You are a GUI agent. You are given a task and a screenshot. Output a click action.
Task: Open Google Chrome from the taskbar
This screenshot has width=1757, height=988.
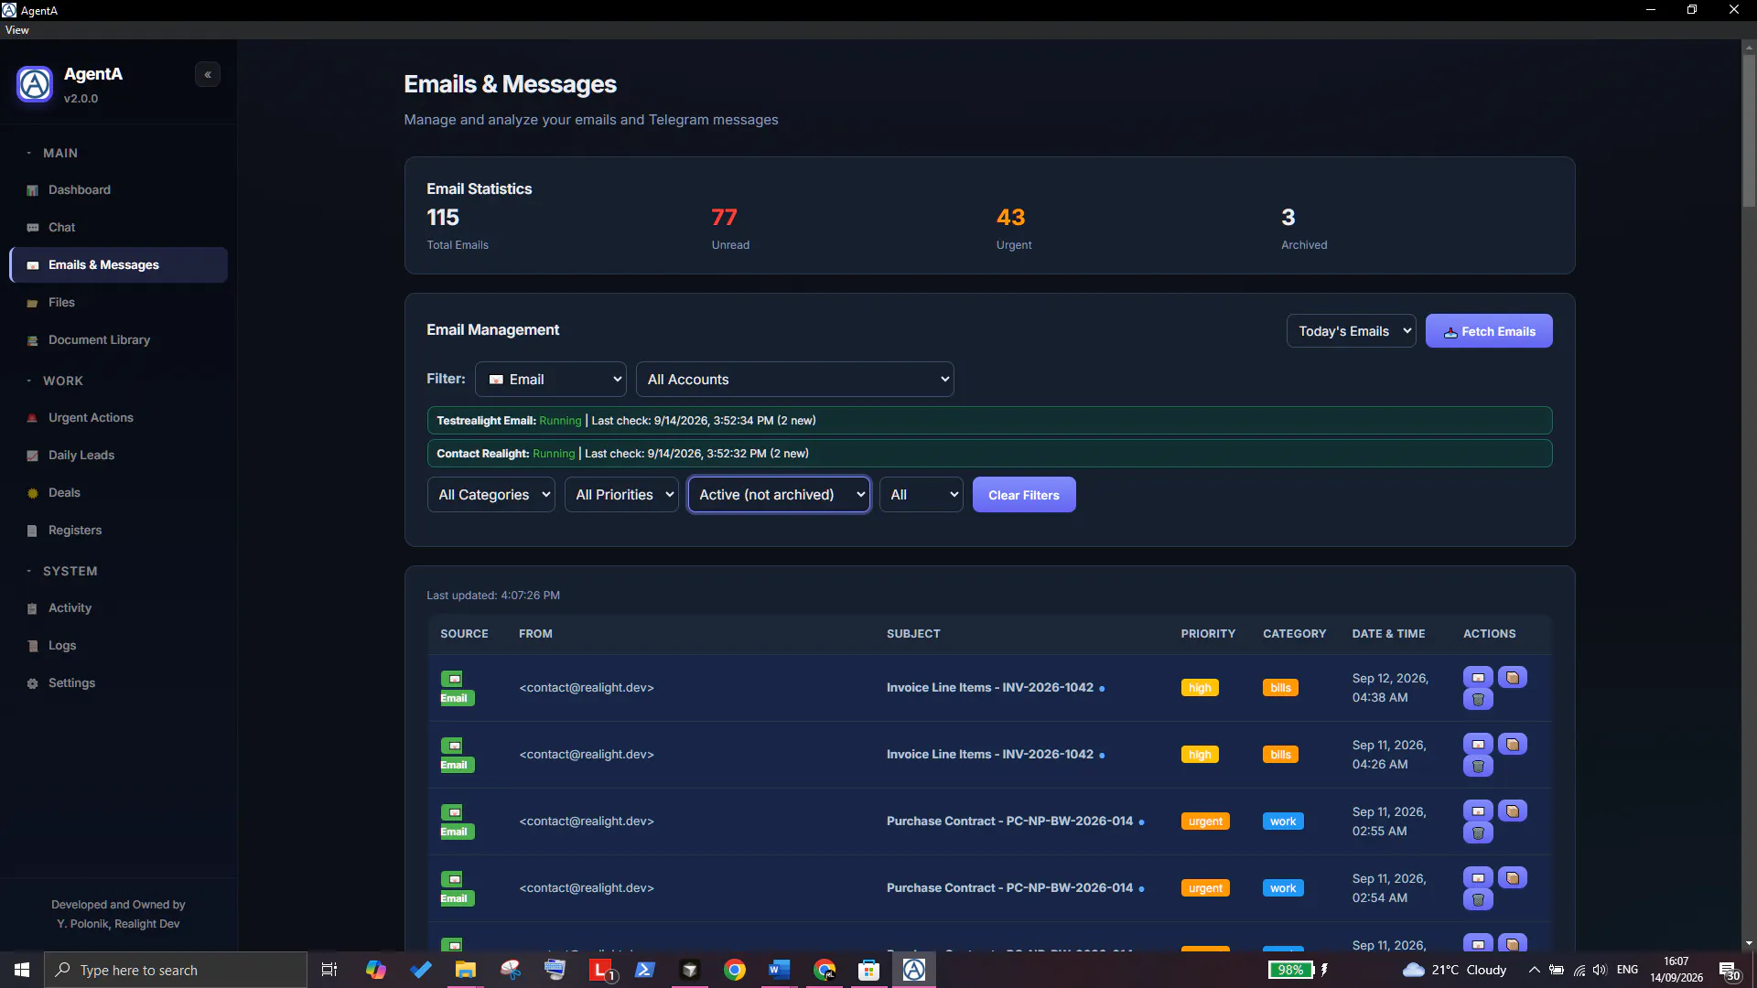(x=734, y=970)
